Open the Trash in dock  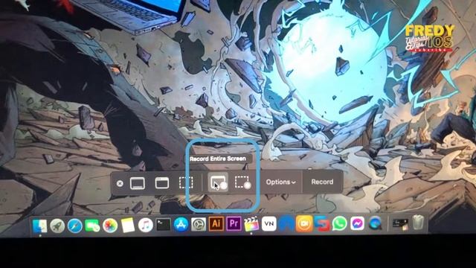[x=418, y=223]
